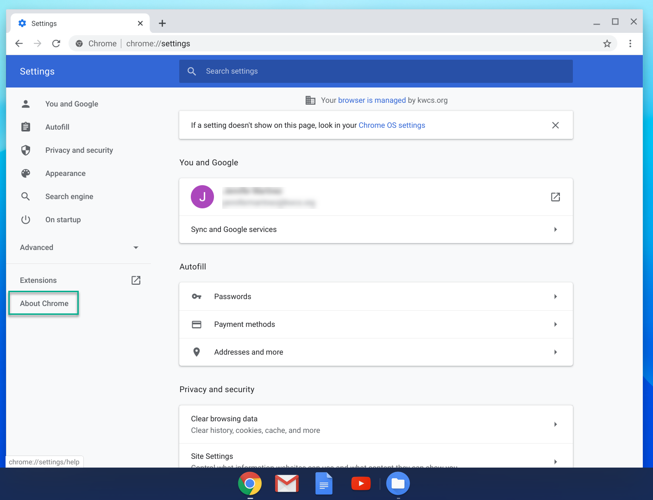Open the Passwords row
Image resolution: width=653 pixels, height=500 pixels.
pos(376,296)
